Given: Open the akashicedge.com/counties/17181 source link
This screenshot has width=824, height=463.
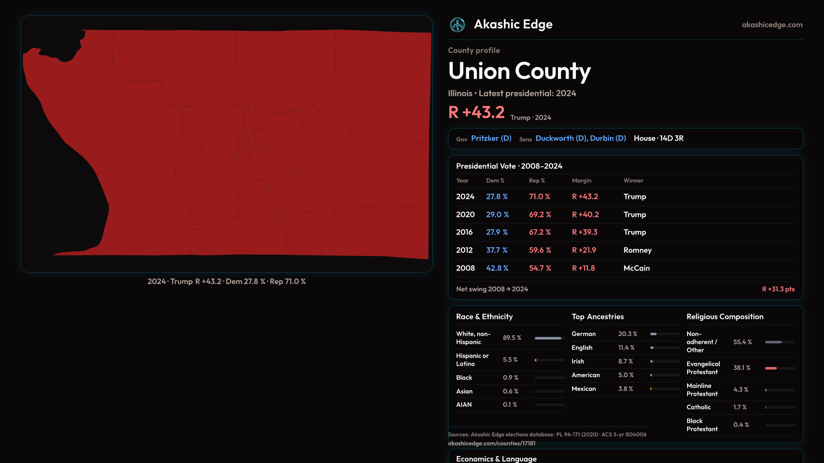Looking at the screenshot, I should pos(491,444).
